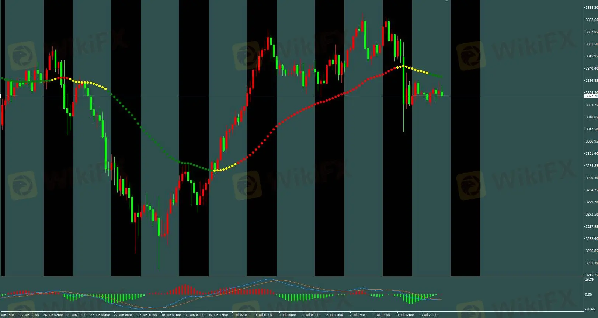Click the 3245.75 price at axis bottom

tap(591, 275)
